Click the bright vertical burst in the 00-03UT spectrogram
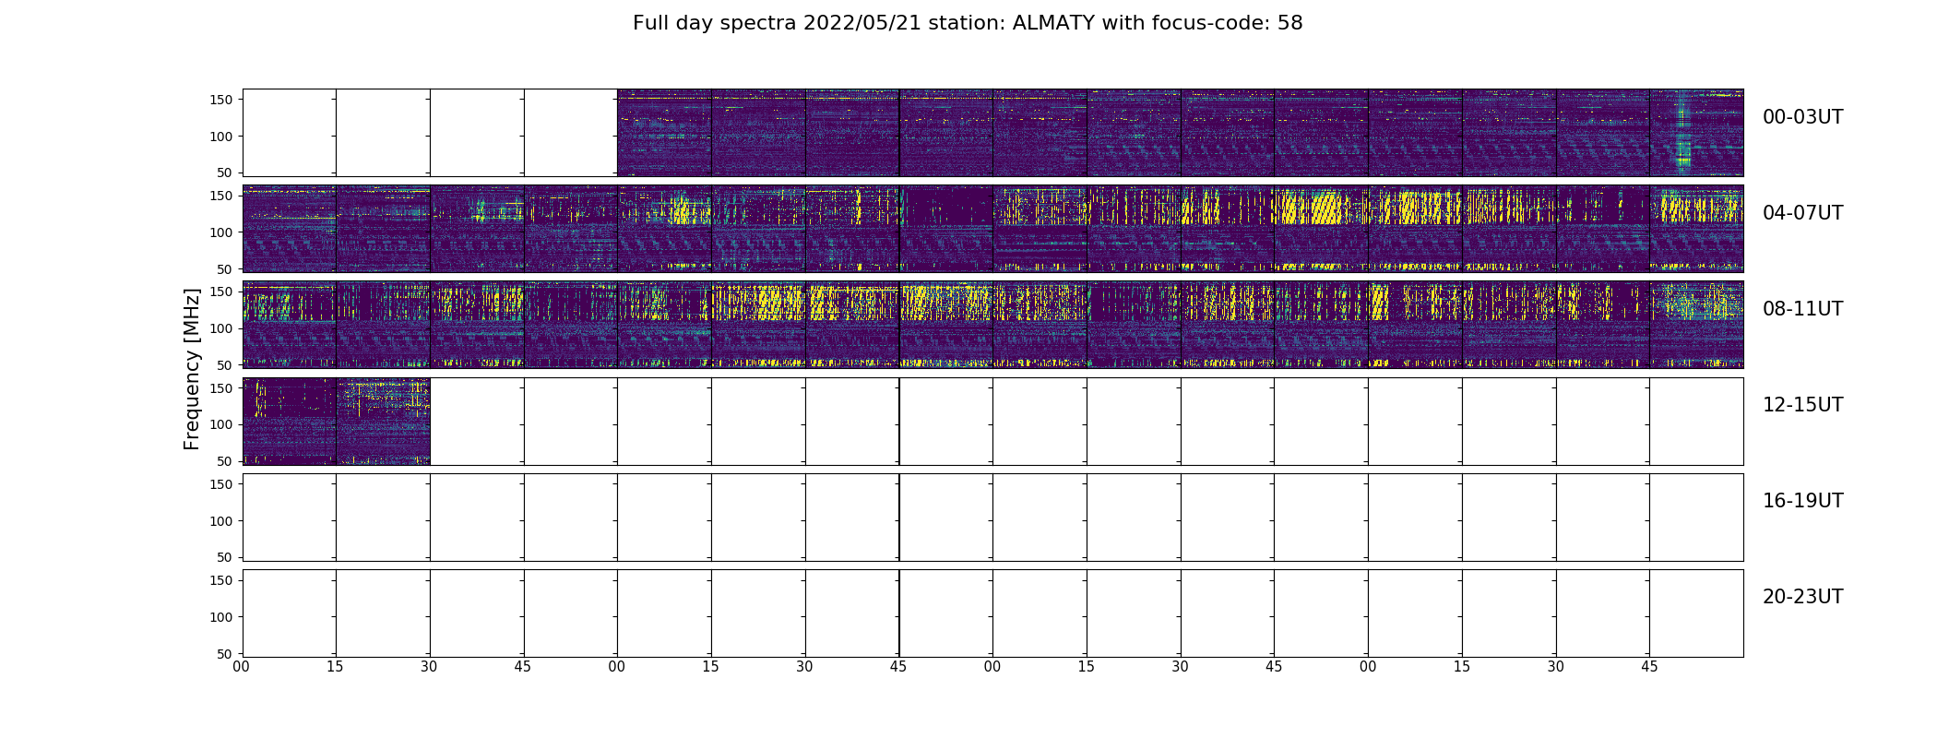This screenshot has width=1937, height=738. [x=1682, y=133]
